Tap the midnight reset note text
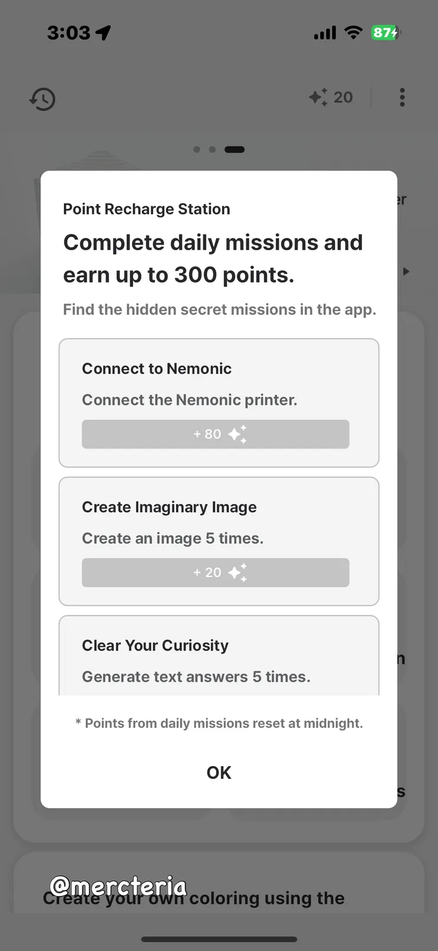Image resolution: width=438 pixels, height=951 pixels. pyautogui.click(x=219, y=723)
